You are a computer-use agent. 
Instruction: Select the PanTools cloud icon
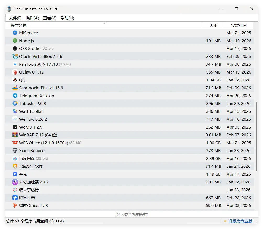[x=15, y=64]
